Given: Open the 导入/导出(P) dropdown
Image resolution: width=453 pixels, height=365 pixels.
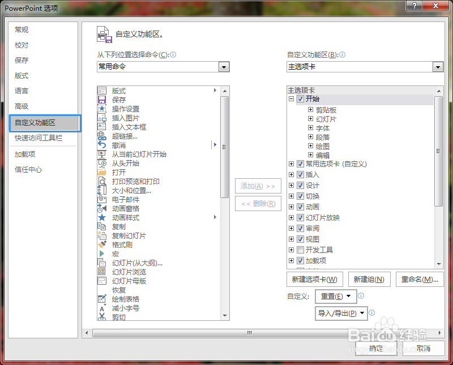Looking at the screenshot, I should 341,314.
